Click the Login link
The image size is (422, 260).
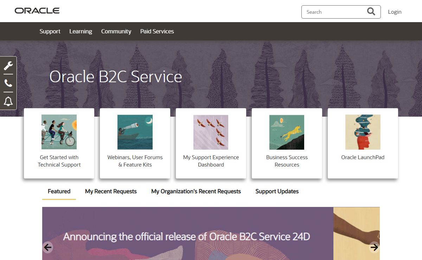point(395,12)
